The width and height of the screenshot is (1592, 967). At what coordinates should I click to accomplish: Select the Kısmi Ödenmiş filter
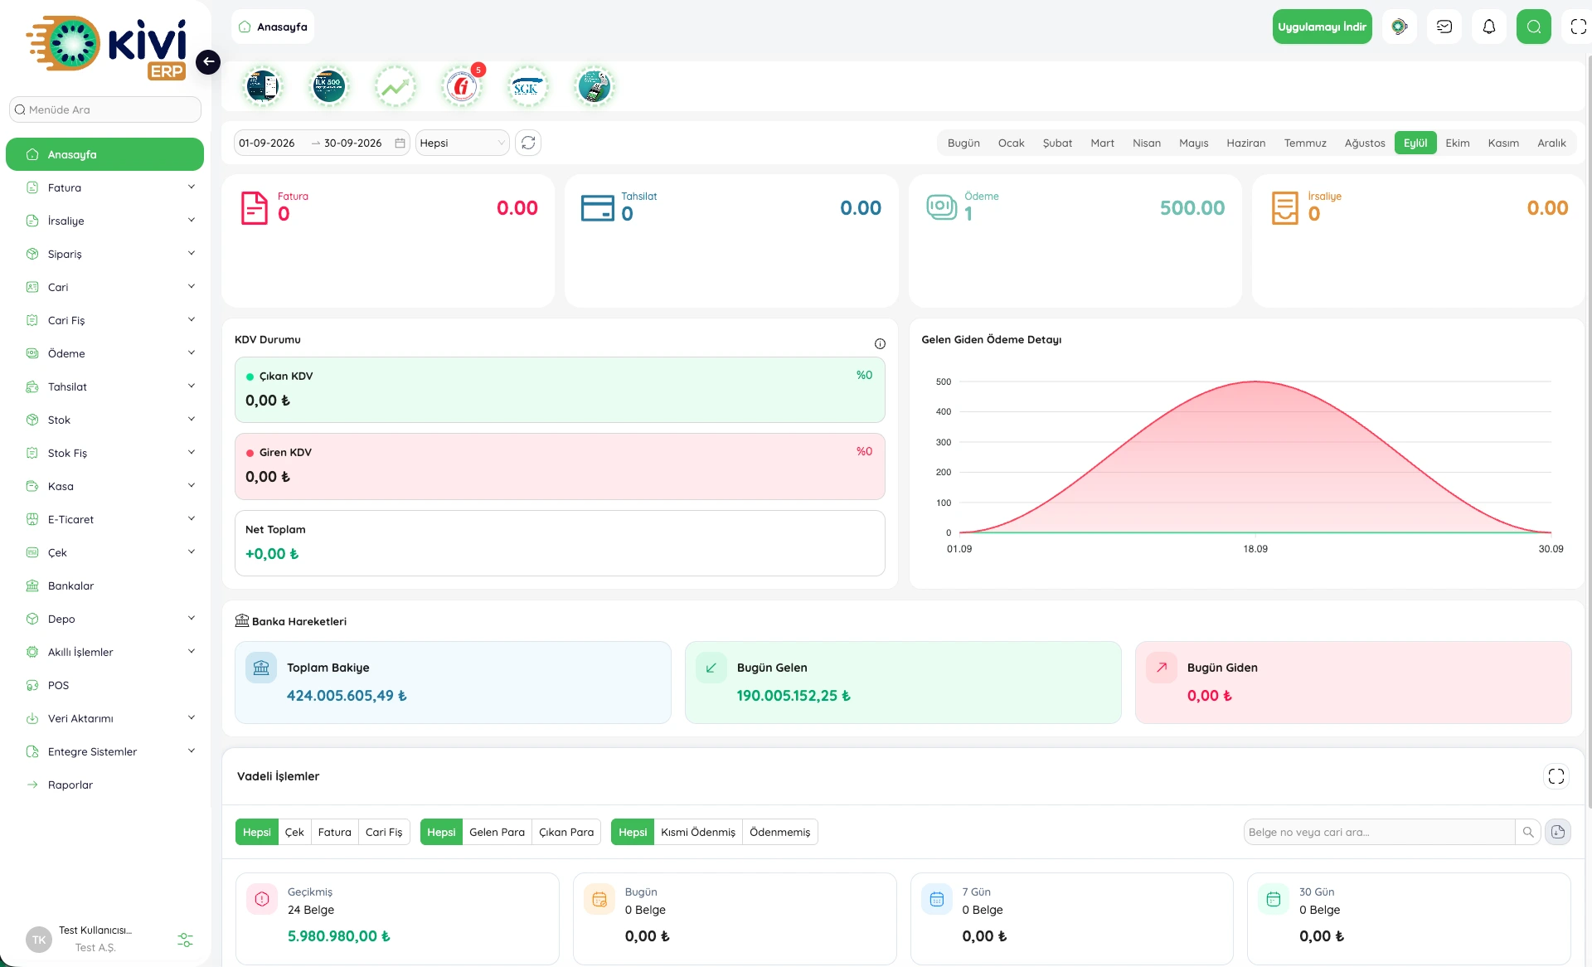(698, 832)
